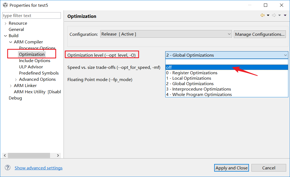The image size is (290, 177).
Task: Select '0 - Register Optimizations' entry
Action: pyautogui.click(x=192, y=73)
